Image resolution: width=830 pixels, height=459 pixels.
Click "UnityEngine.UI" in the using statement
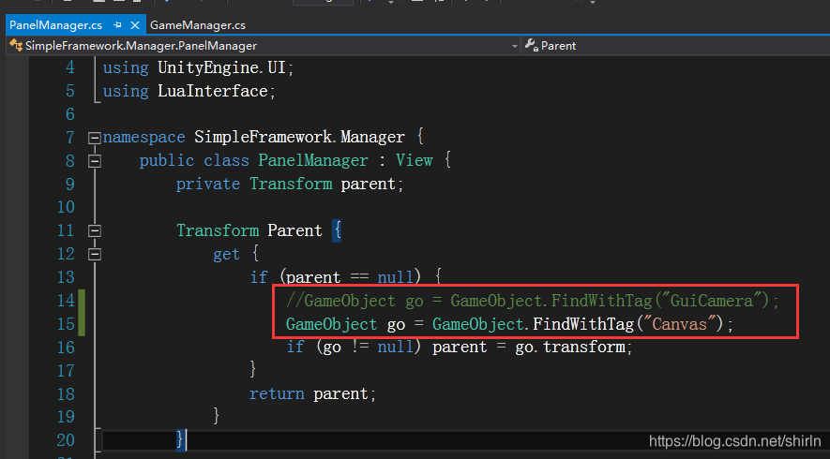tap(221, 67)
